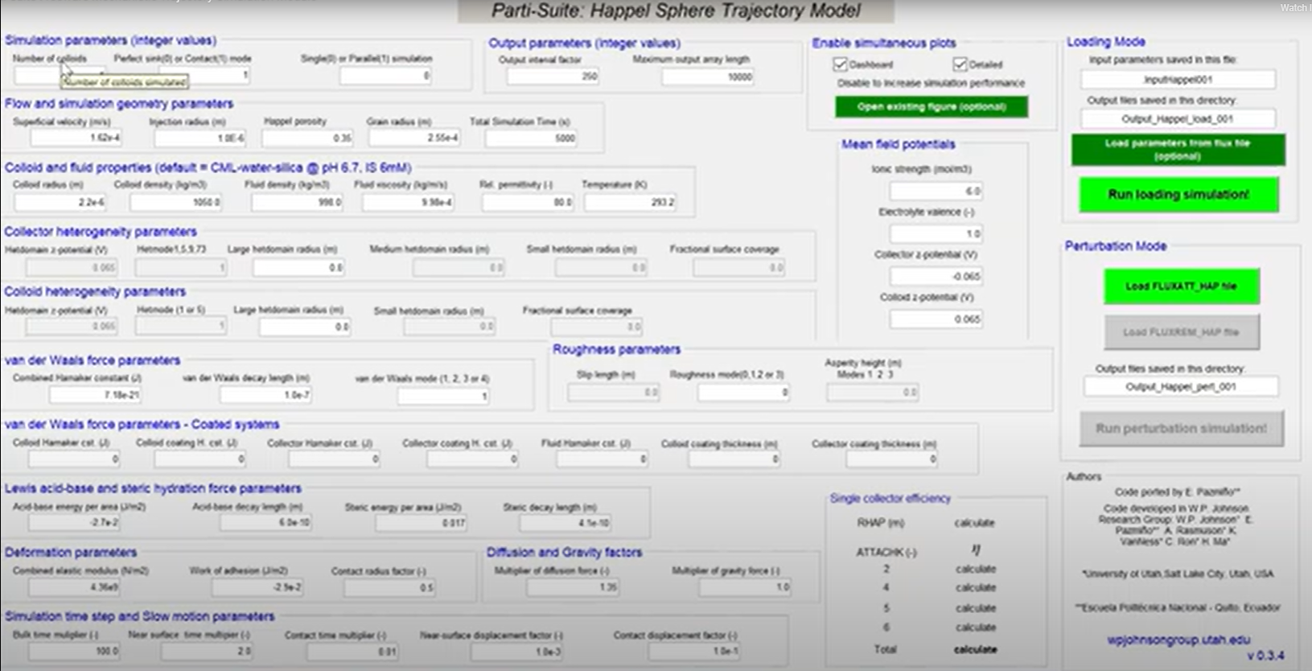The height and width of the screenshot is (671, 1312).
Task: Click the Output_Happel_pert_001 directory field
Action: 1180,387
